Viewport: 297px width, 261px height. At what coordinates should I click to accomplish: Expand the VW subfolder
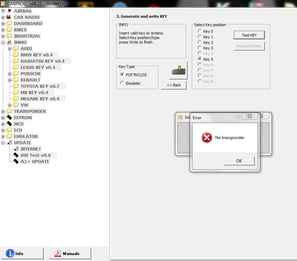click(x=9, y=105)
